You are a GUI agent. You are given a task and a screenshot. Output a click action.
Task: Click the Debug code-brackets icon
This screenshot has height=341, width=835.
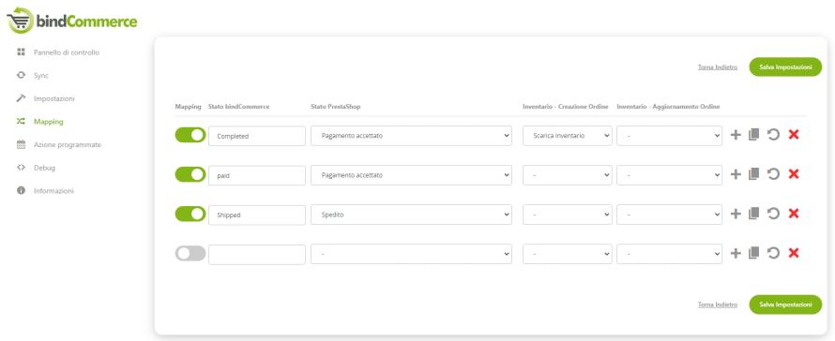click(21, 168)
